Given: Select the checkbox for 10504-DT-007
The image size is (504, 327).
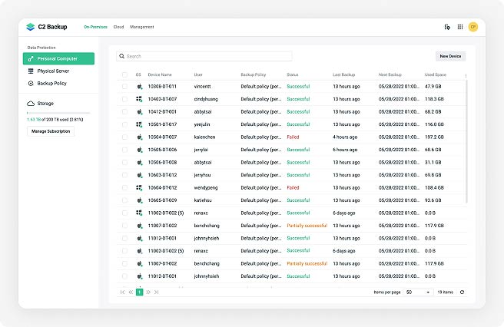Looking at the screenshot, I should tap(124, 137).
